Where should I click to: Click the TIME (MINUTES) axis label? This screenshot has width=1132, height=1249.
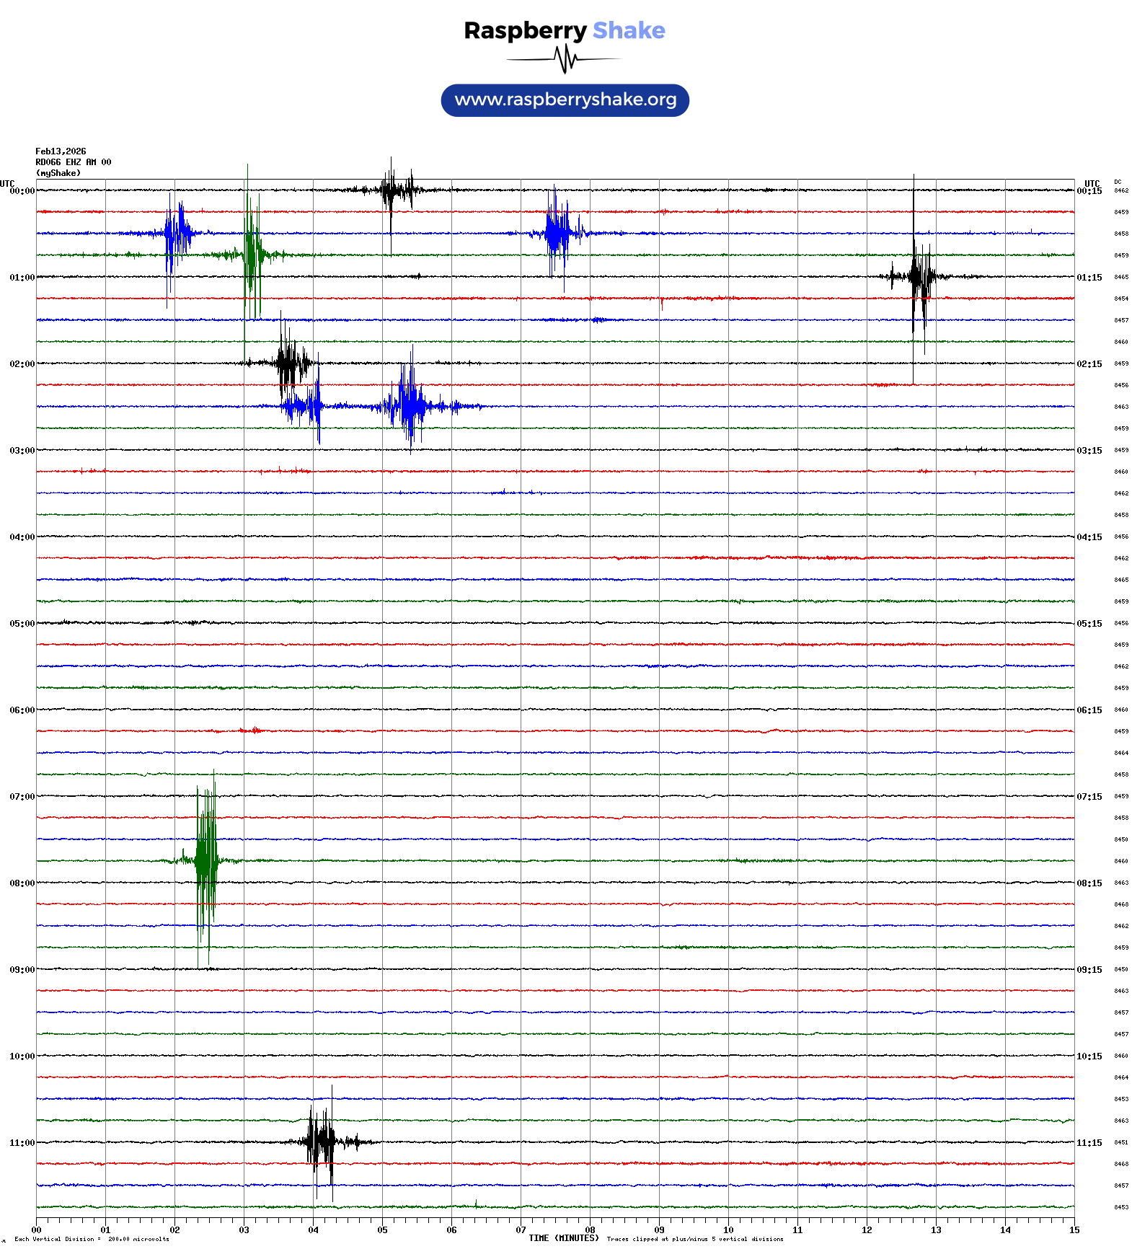point(563,1238)
